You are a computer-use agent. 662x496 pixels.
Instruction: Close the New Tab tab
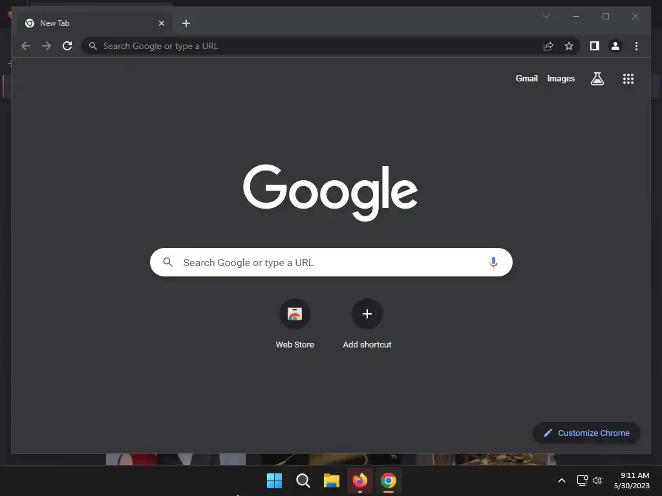(161, 23)
